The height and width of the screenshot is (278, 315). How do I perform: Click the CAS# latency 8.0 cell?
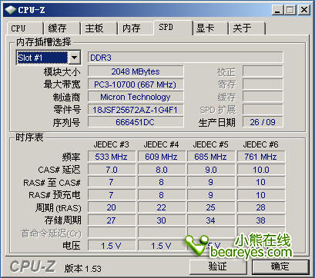click(x=161, y=170)
